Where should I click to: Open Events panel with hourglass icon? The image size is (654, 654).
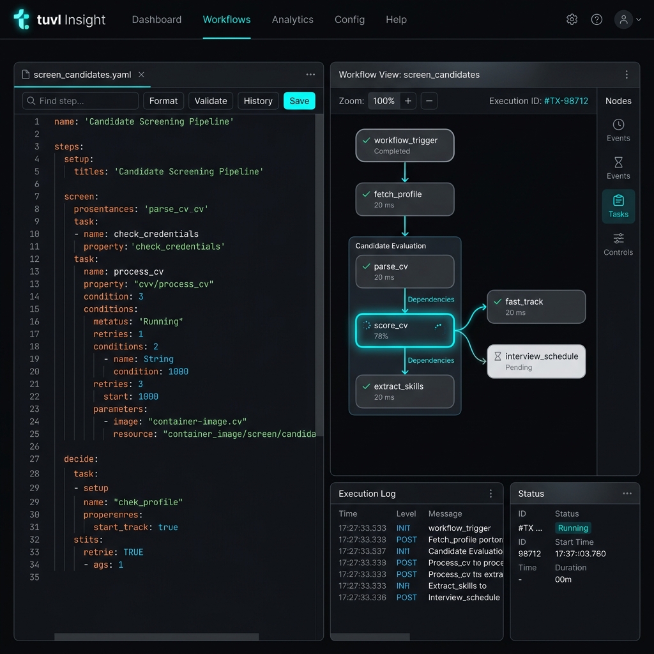[618, 168]
